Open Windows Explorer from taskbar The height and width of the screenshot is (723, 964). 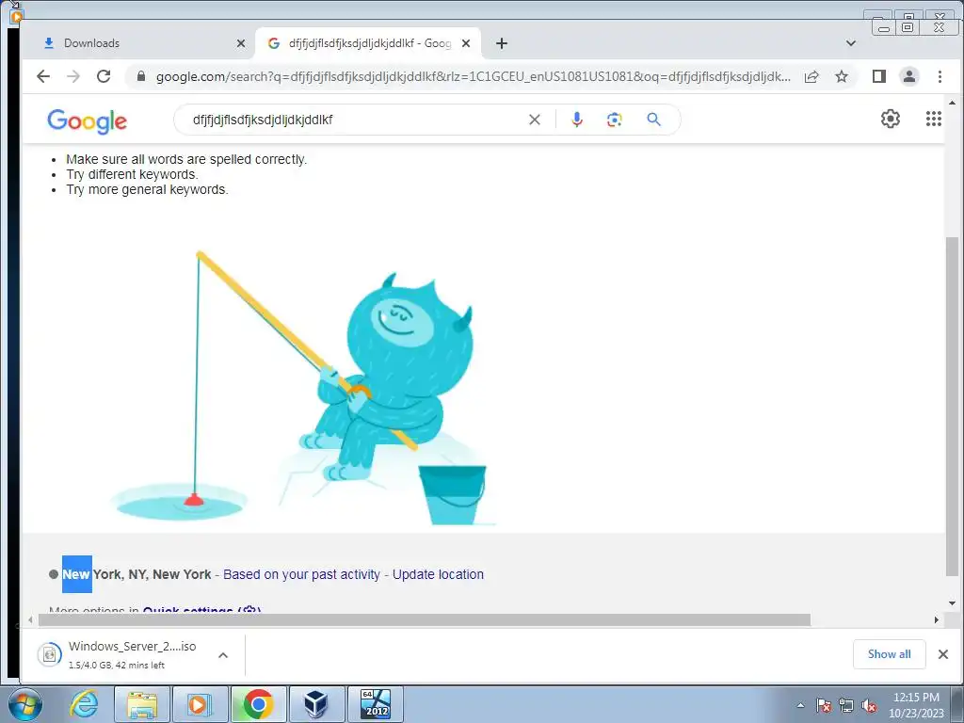click(x=142, y=704)
